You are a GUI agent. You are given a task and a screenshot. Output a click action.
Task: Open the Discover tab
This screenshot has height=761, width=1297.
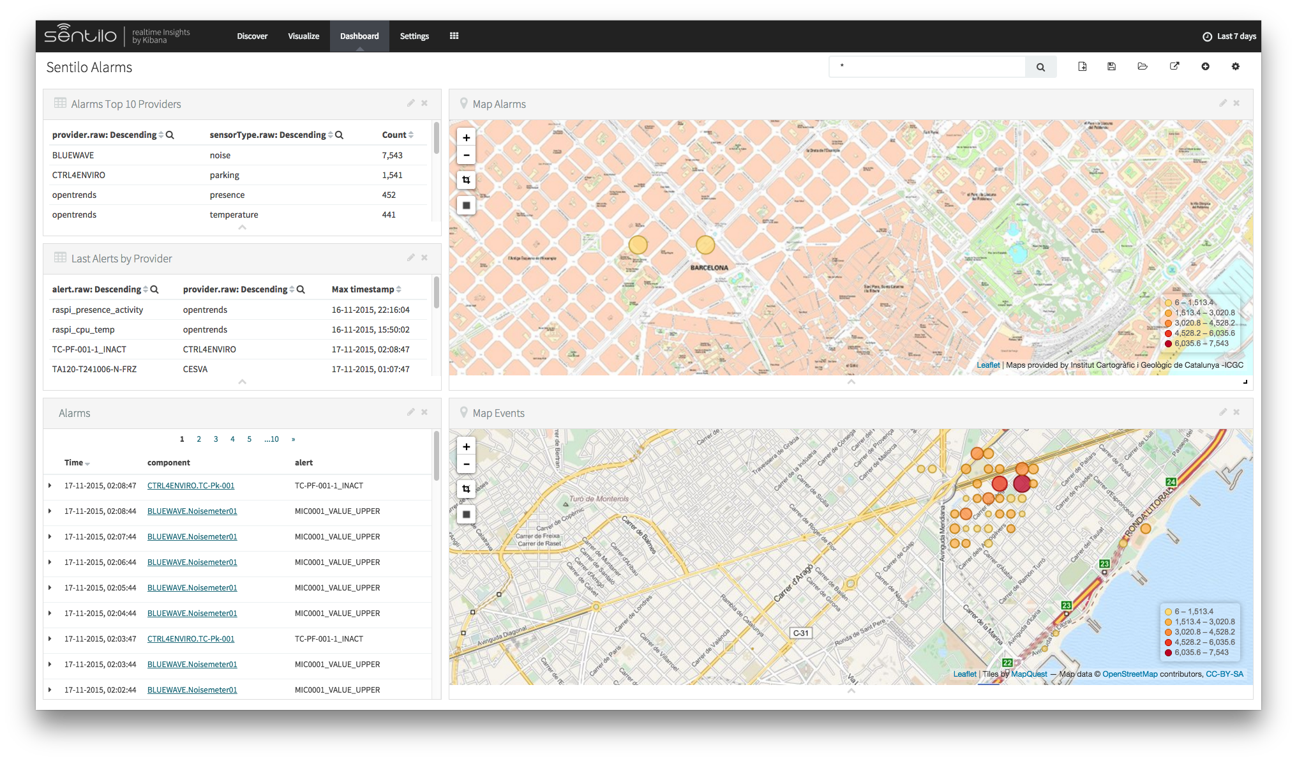(252, 36)
